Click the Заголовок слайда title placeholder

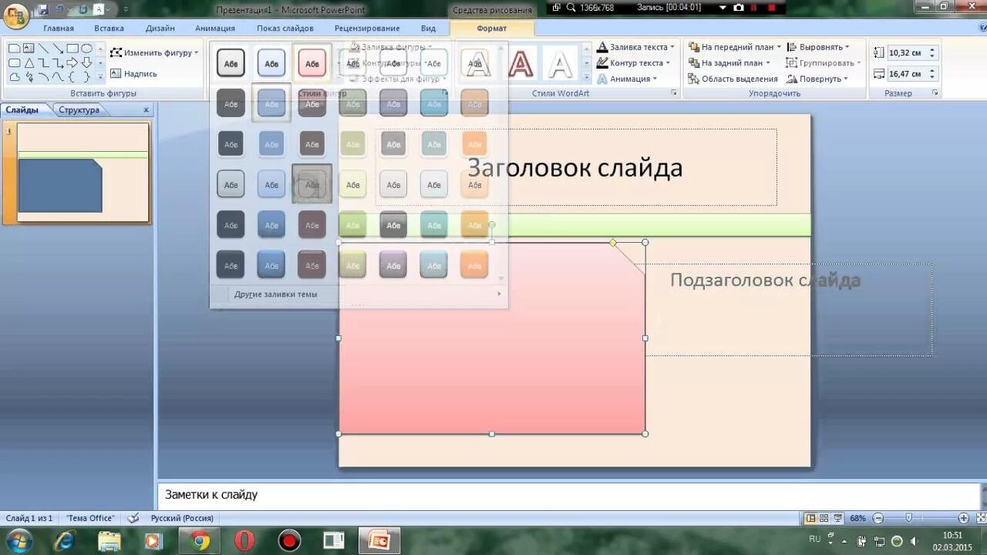click(x=575, y=167)
